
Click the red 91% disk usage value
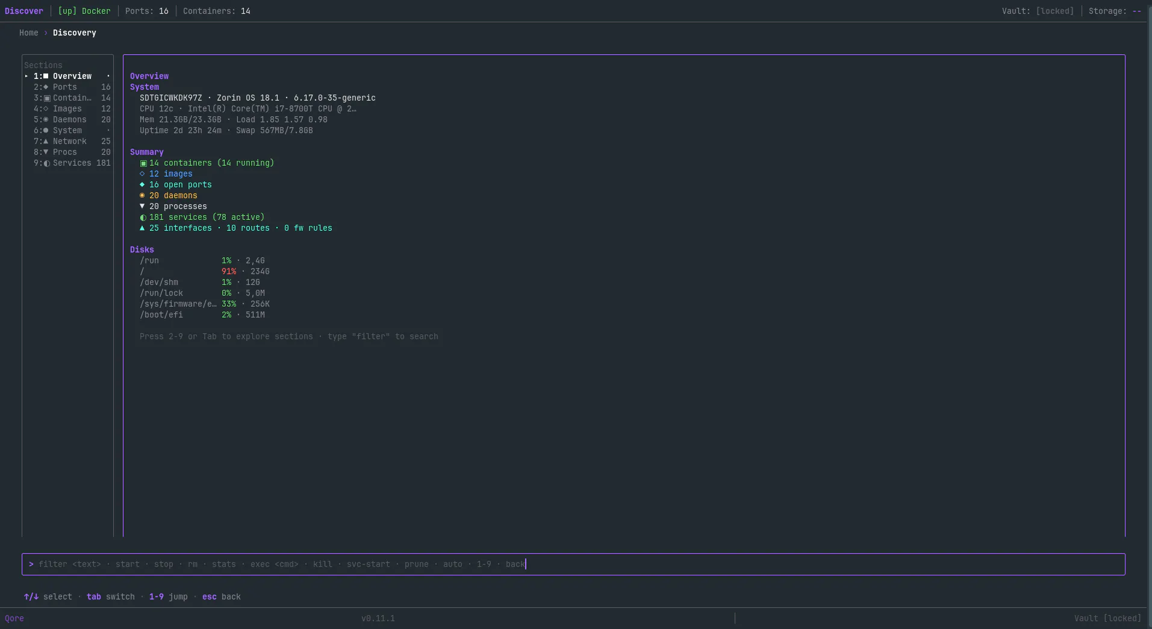click(229, 271)
